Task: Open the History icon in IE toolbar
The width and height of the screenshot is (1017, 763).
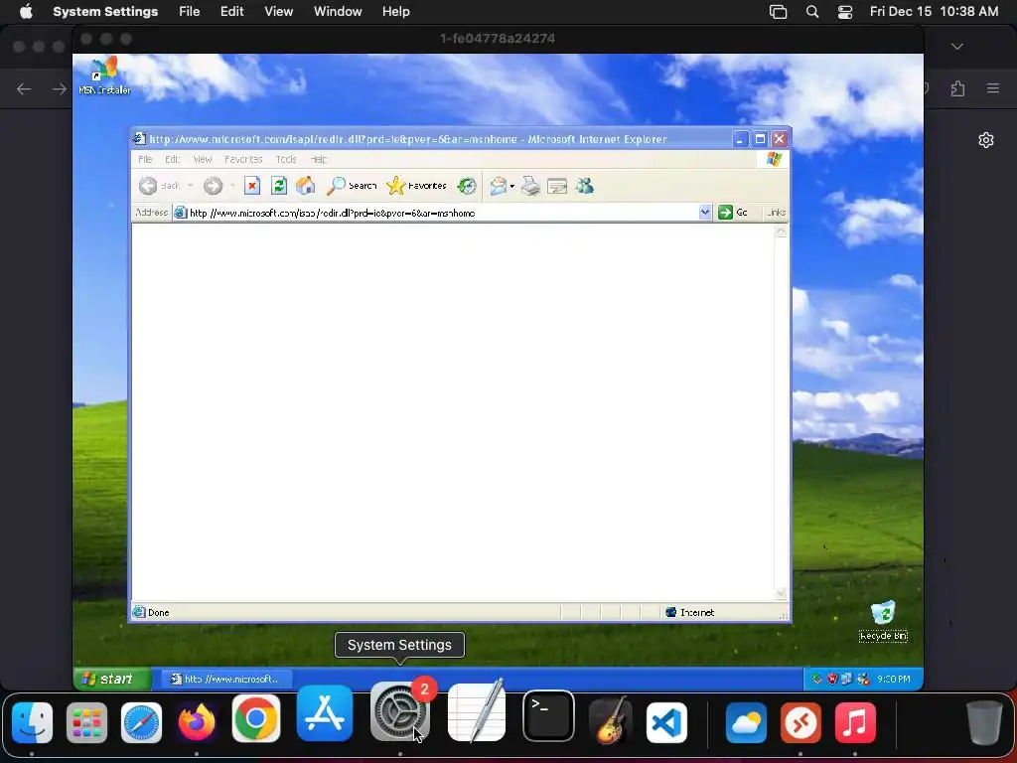Action: coord(467,186)
